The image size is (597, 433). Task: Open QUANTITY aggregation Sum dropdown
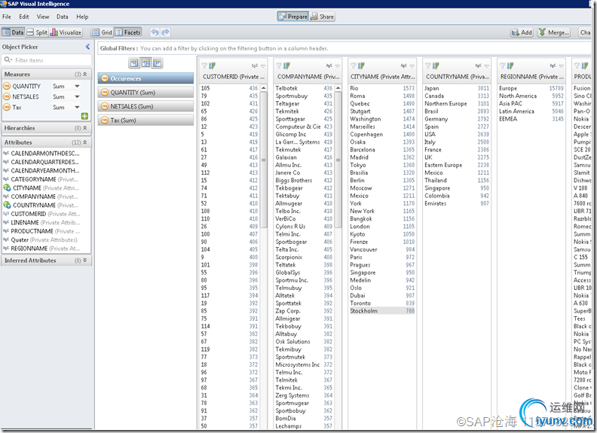click(77, 87)
